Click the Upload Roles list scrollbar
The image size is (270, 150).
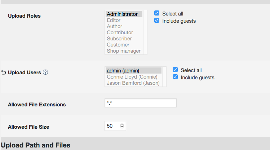point(145,32)
